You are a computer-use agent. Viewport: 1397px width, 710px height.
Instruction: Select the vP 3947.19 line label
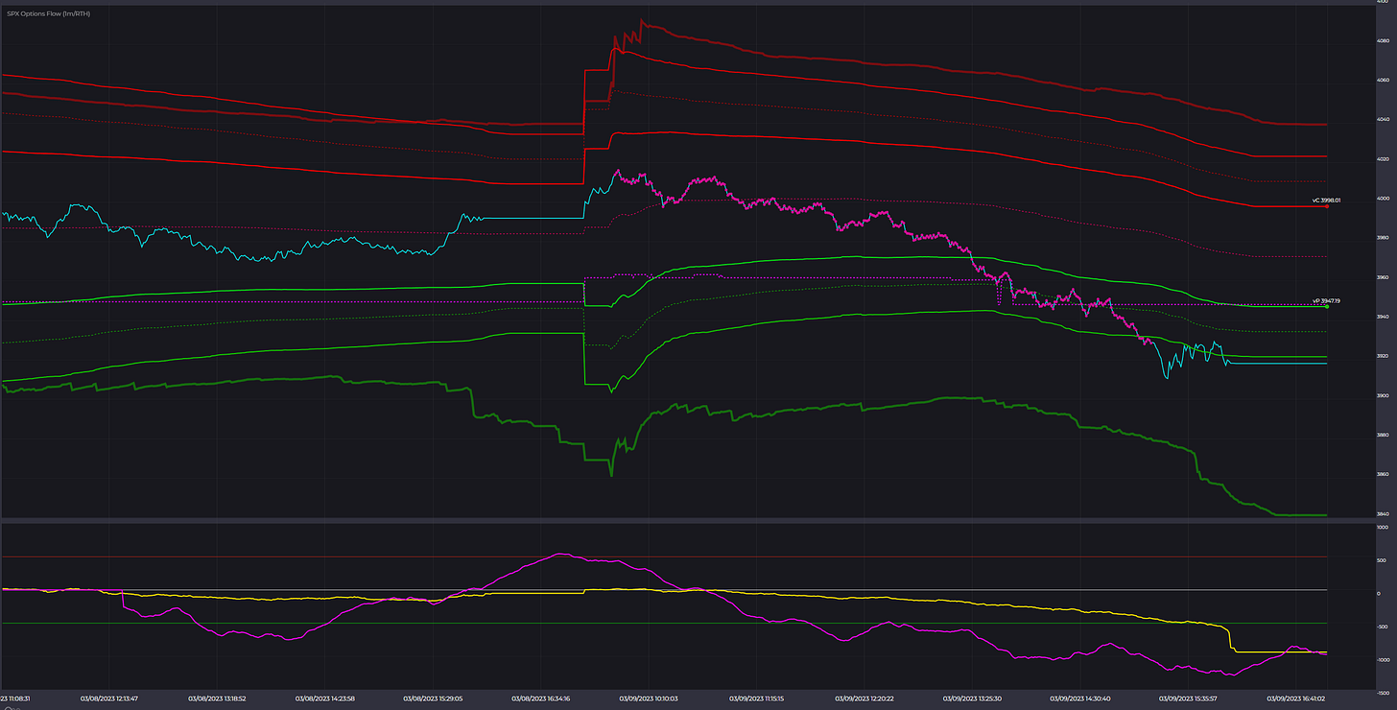1326,300
